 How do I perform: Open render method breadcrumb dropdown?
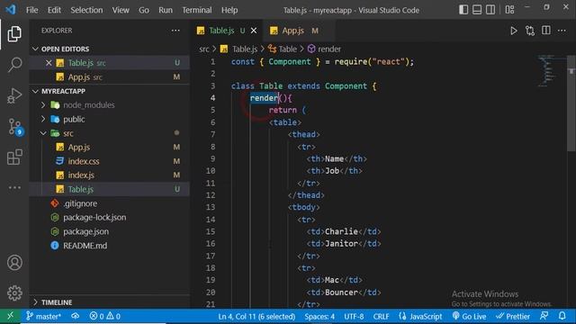tap(324, 49)
